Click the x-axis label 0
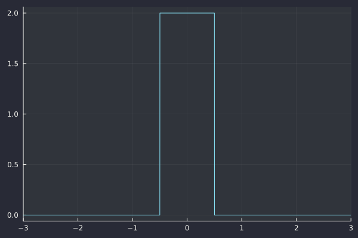Image resolution: width=358 pixels, height=238 pixels. pyautogui.click(x=187, y=228)
